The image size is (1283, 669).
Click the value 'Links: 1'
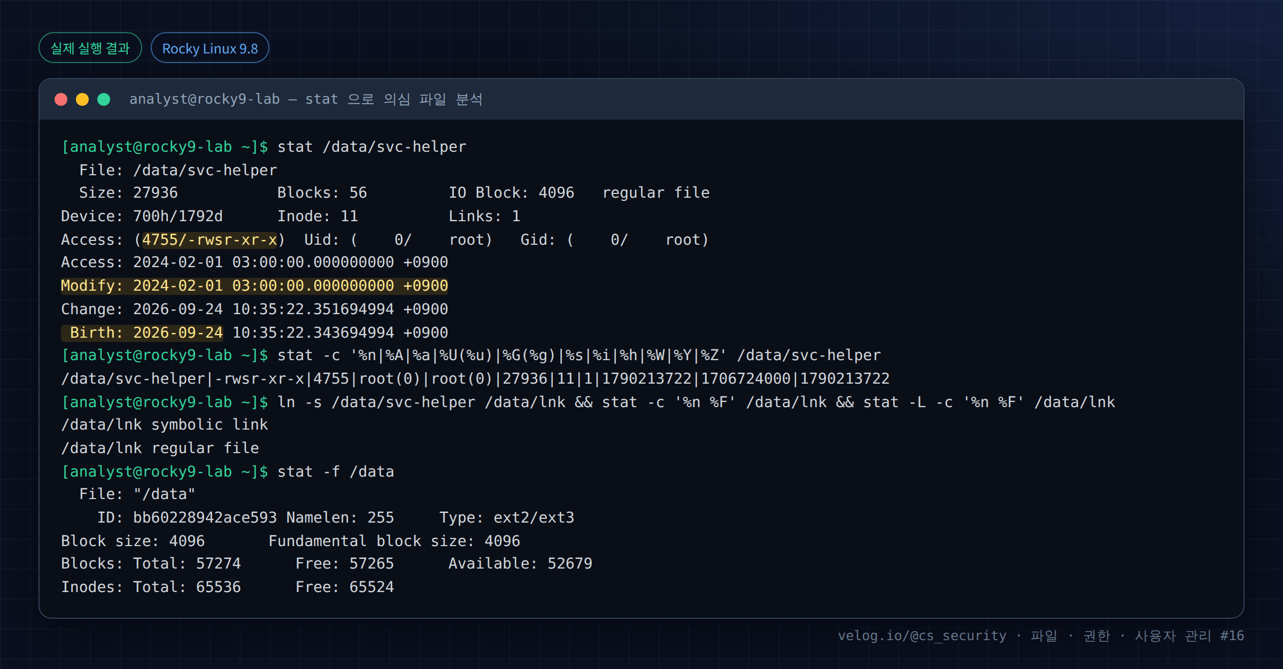click(x=484, y=216)
